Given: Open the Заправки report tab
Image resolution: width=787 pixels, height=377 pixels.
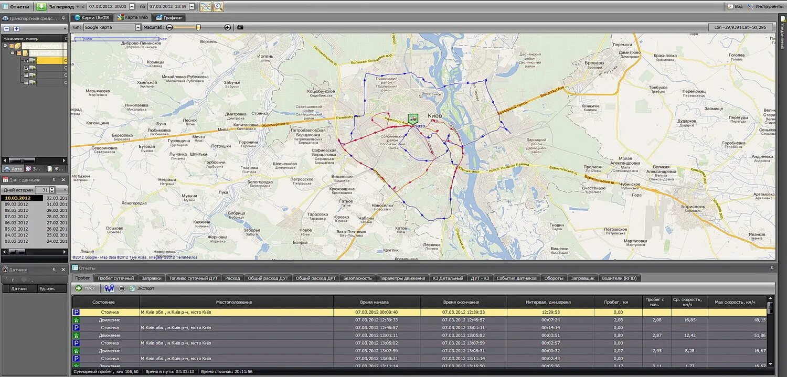Looking at the screenshot, I should click(152, 278).
